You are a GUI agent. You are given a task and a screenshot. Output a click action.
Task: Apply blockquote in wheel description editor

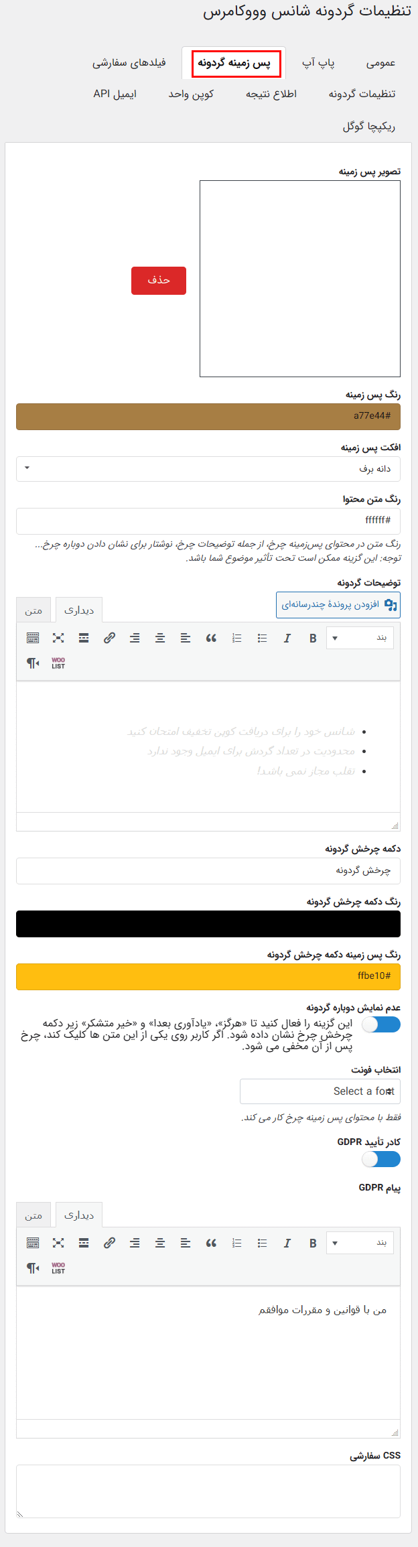pyautogui.click(x=211, y=638)
